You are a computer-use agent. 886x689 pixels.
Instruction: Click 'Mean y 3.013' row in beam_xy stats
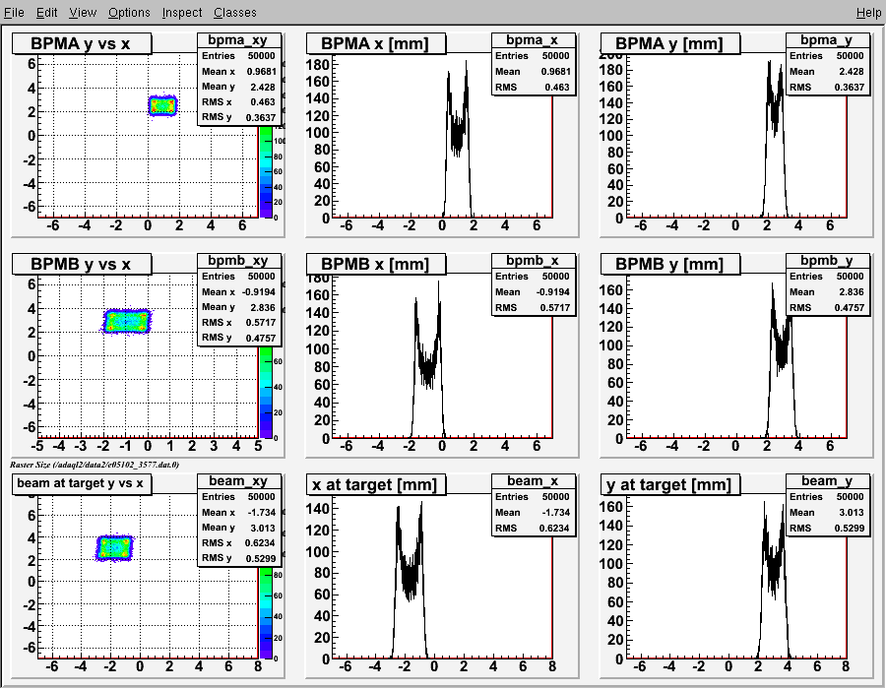239,528
